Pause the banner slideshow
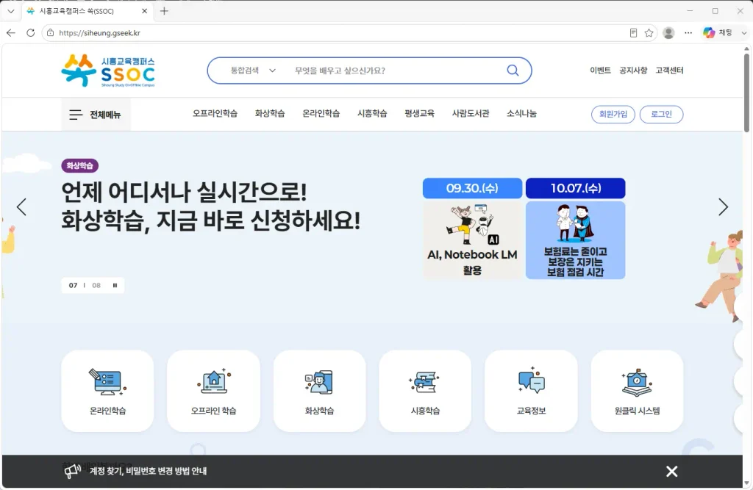 (115, 285)
